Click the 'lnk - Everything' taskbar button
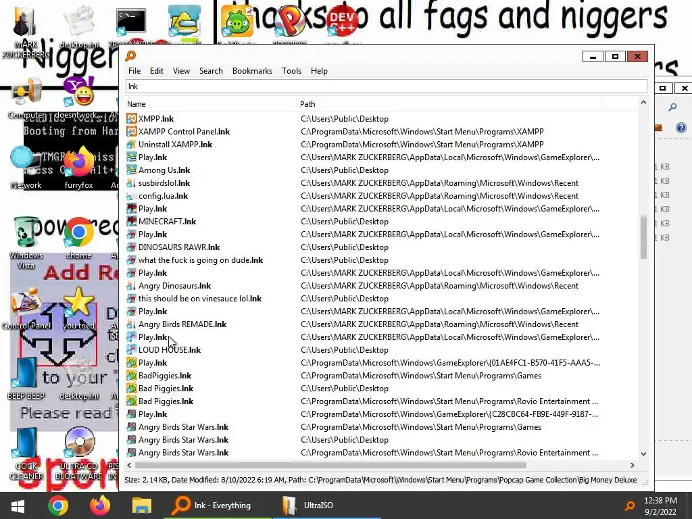 point(218,505)
